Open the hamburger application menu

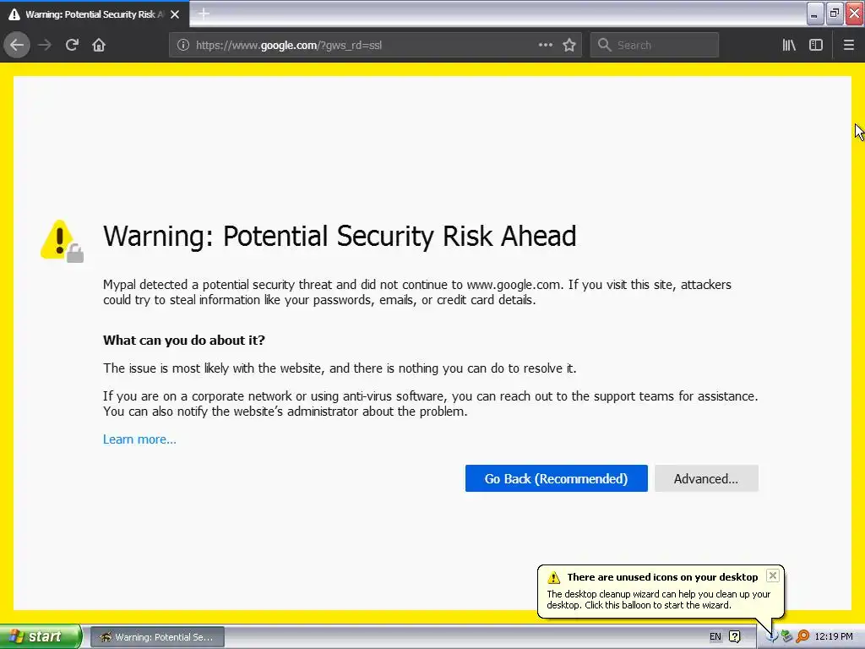pyautogui.click(x=848, y=46)
